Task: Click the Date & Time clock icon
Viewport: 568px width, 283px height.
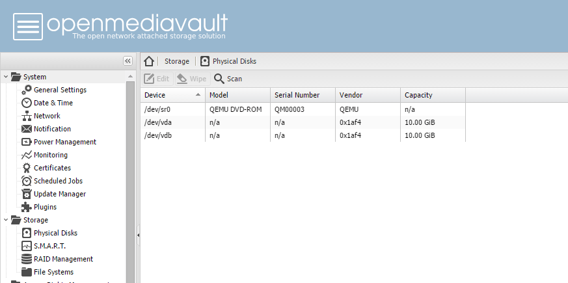Action: coord(27,103)
